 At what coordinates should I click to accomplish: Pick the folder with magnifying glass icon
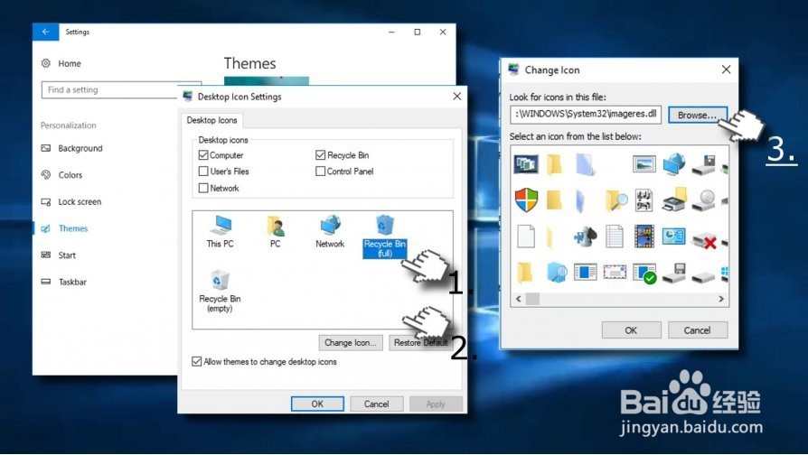click(615, 200)
